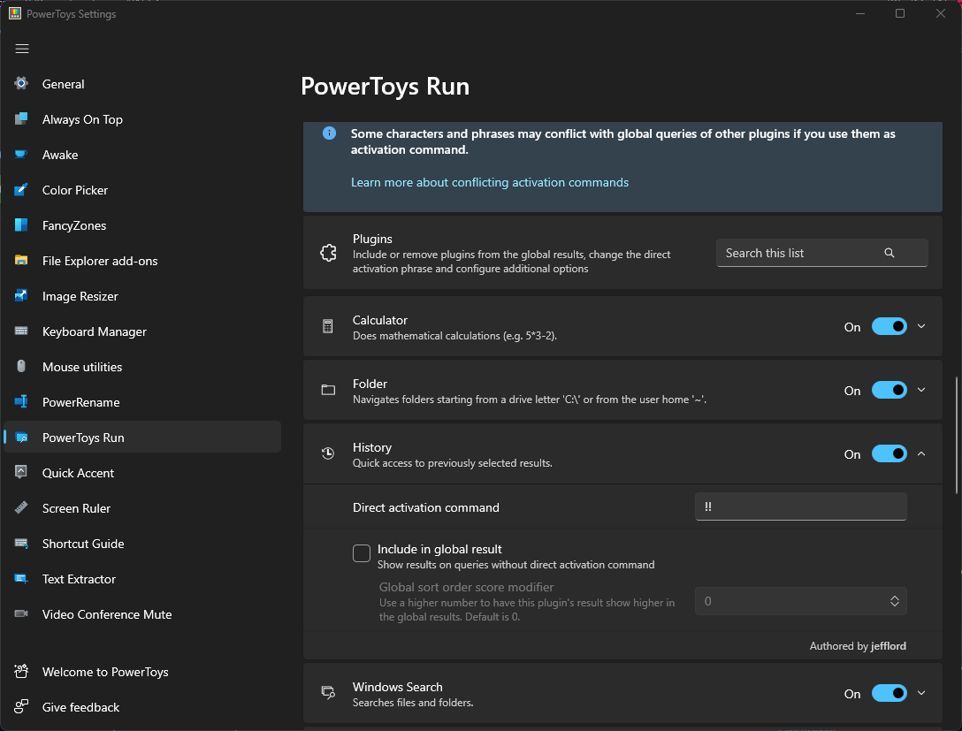Disable the Calculator plugin toggle
The width and height of the screenshot is (962, 731).
pos(889,326)
